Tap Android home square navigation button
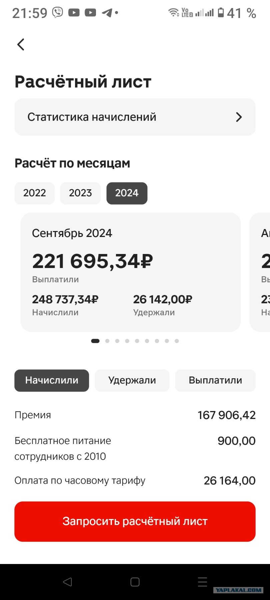 click(x=135, y=582)
